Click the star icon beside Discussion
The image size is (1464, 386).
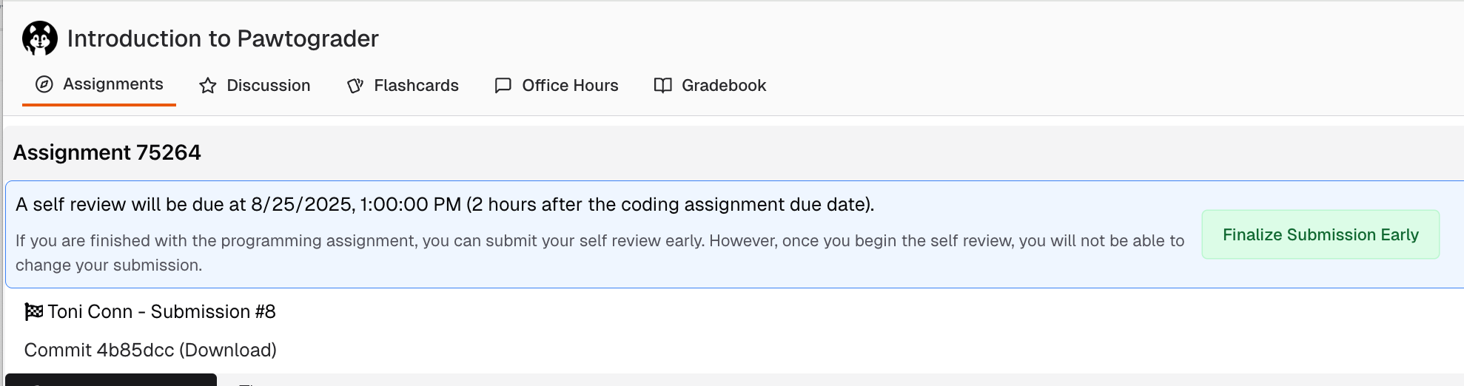click(208, 86)
